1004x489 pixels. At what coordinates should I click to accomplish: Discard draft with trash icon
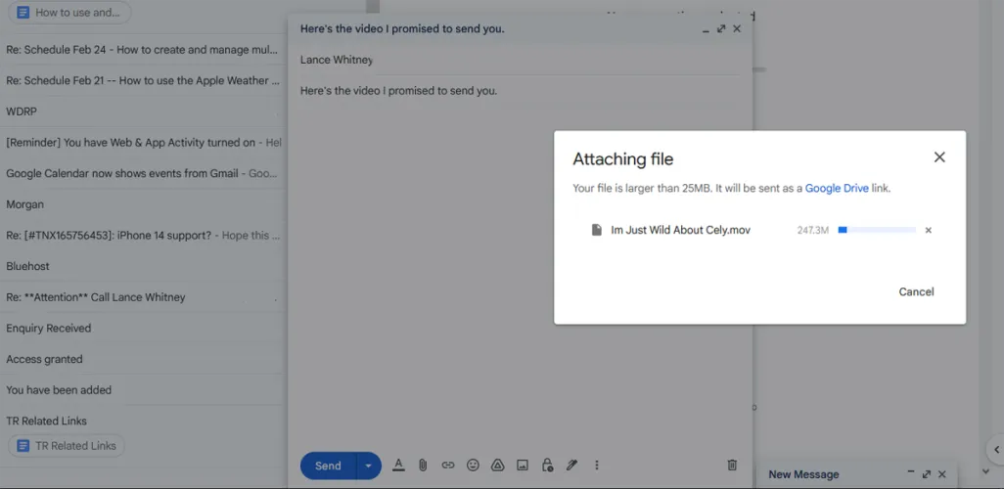(x=732, y=466)
